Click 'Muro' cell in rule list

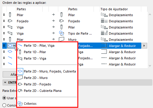(x=72, y=40)
